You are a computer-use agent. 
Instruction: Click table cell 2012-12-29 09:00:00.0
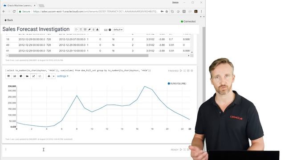[72, 45]
